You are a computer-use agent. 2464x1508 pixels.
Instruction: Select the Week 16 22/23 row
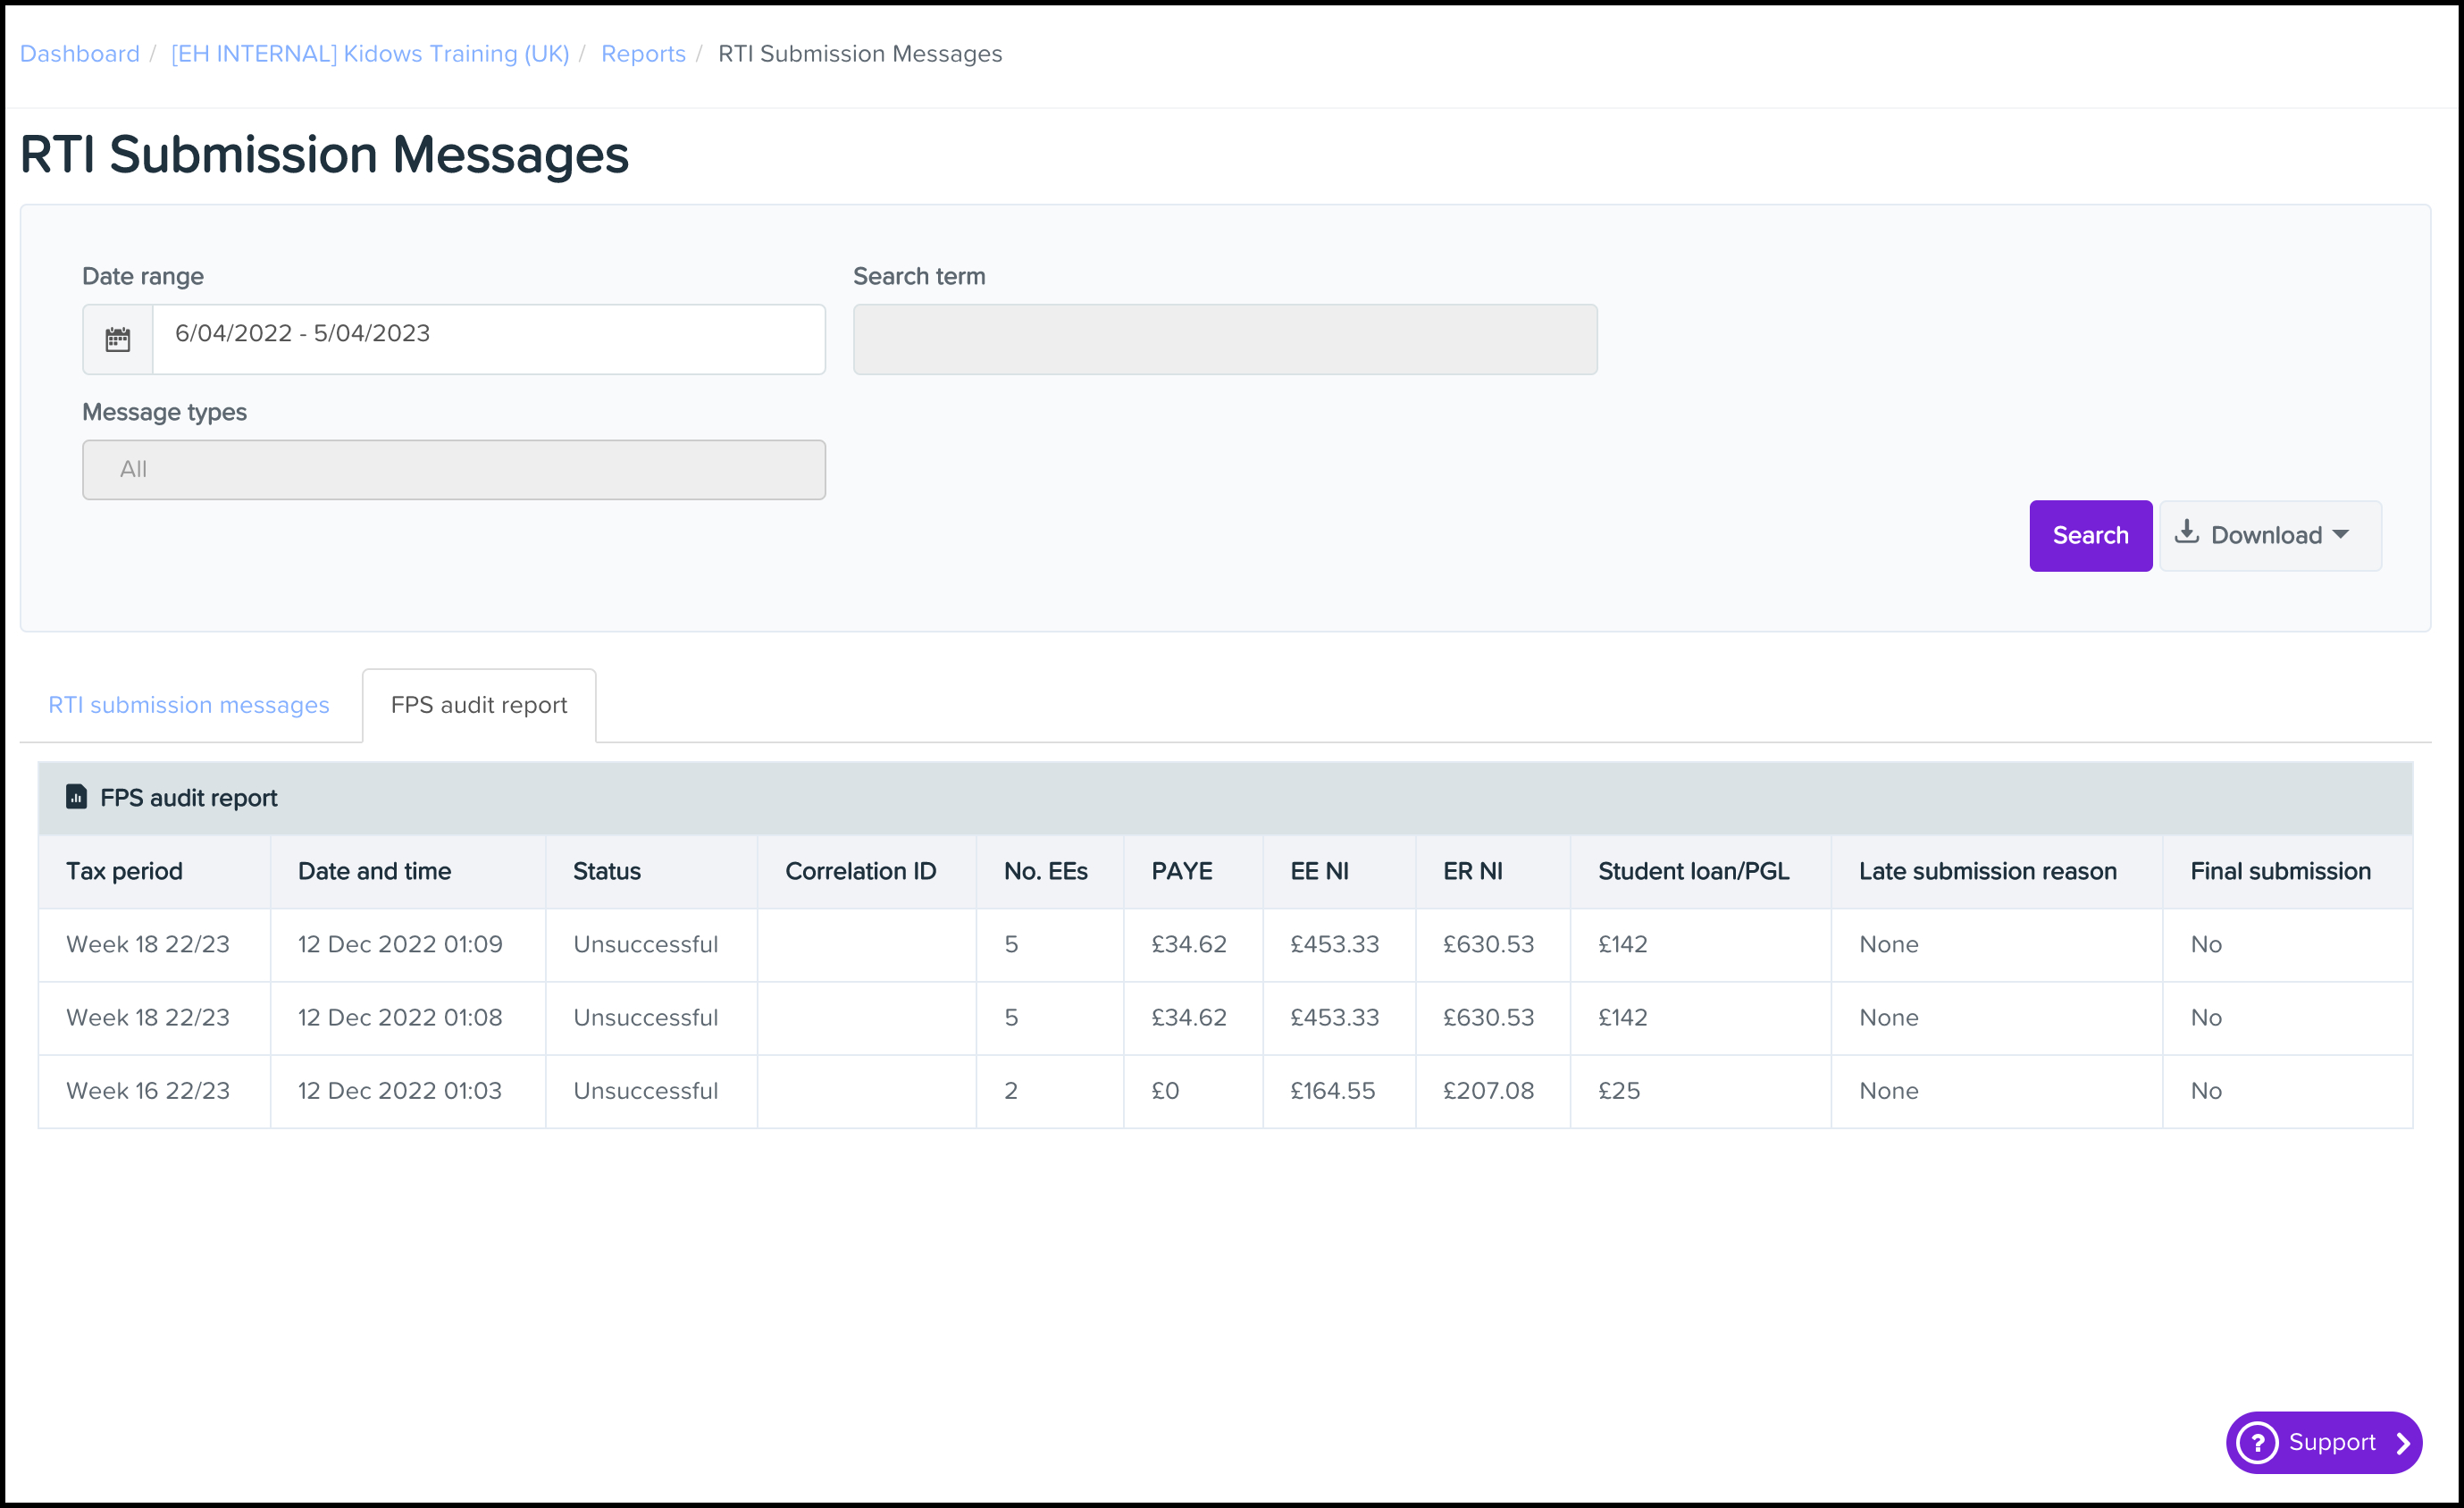click(148, 1091)
